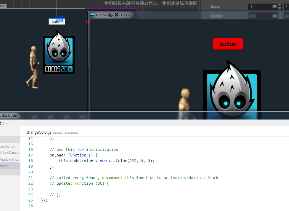This screenshot has width=289, height=211.
Task: Click line number 16 in gutter
Action: [30, 150]
